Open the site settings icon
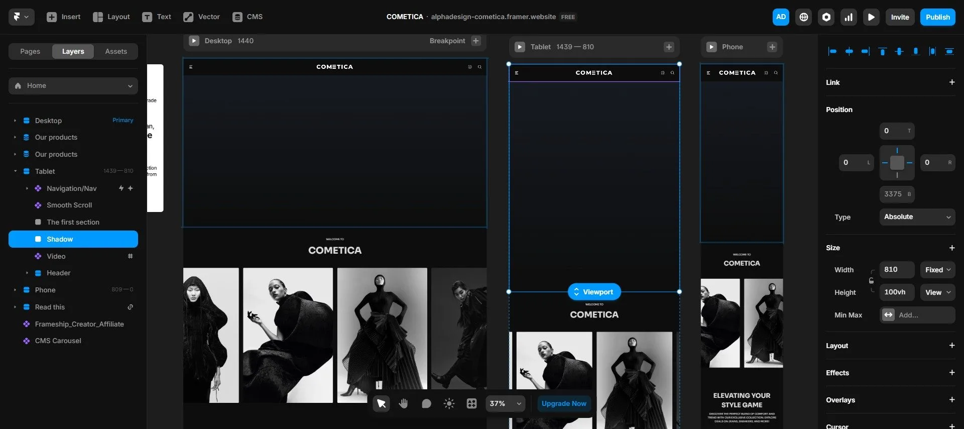Screen dimensions: 964x429 pyautogui.click(x=826, y=17)
